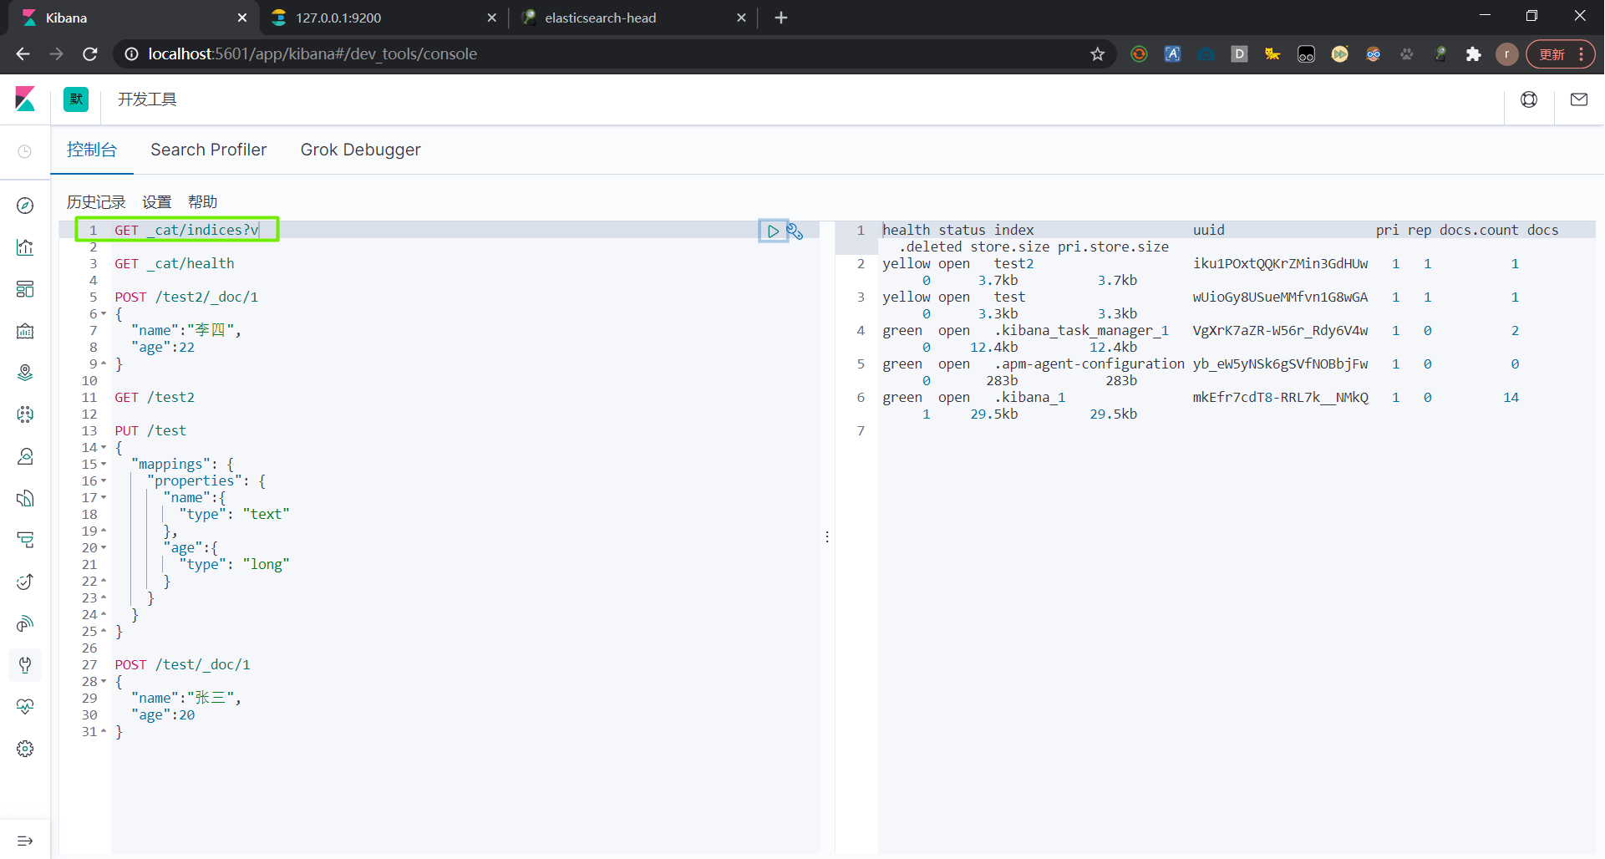Close the Kibana browser tab

[242, 18]
